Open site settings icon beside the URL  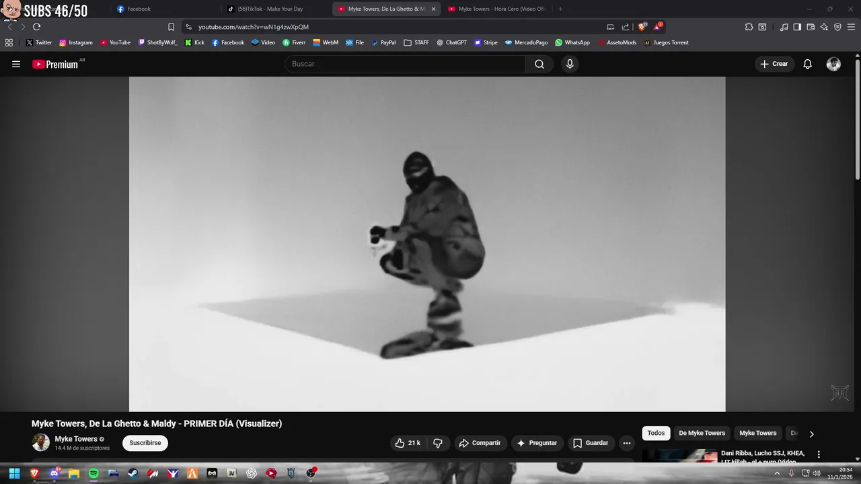click(x=188, y=27)
